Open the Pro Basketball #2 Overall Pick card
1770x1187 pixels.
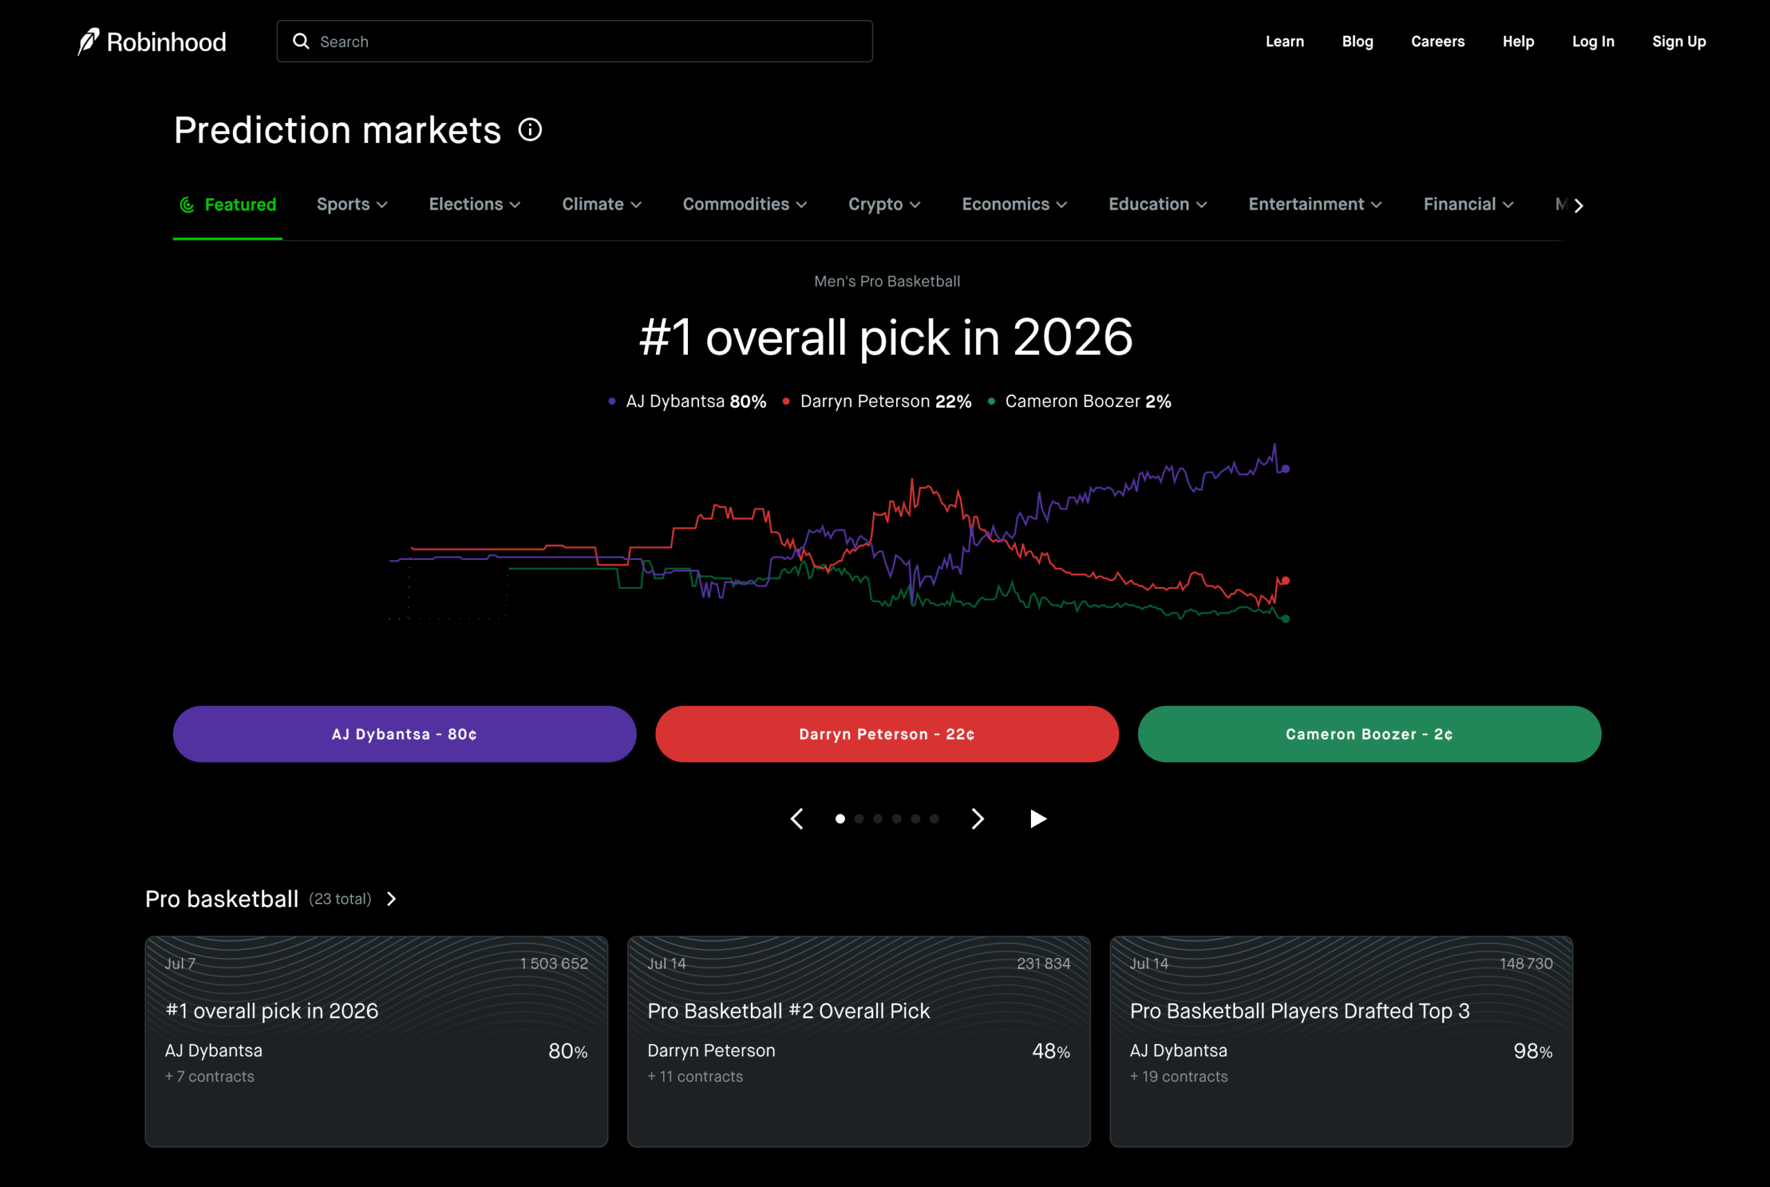coord(859,1041)
